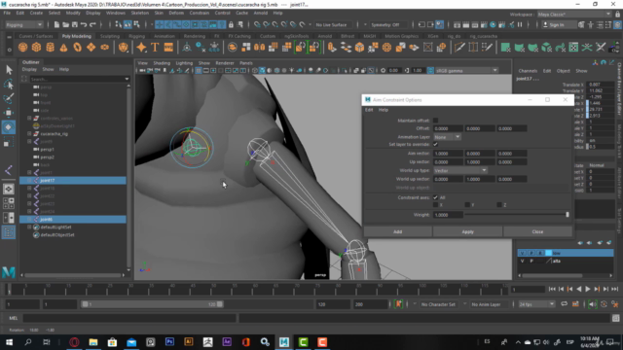Image resolution: width=623 pixels, height=350 pixels.
Task: Toggle V visibility of low layer
Action: click(522, 253)
